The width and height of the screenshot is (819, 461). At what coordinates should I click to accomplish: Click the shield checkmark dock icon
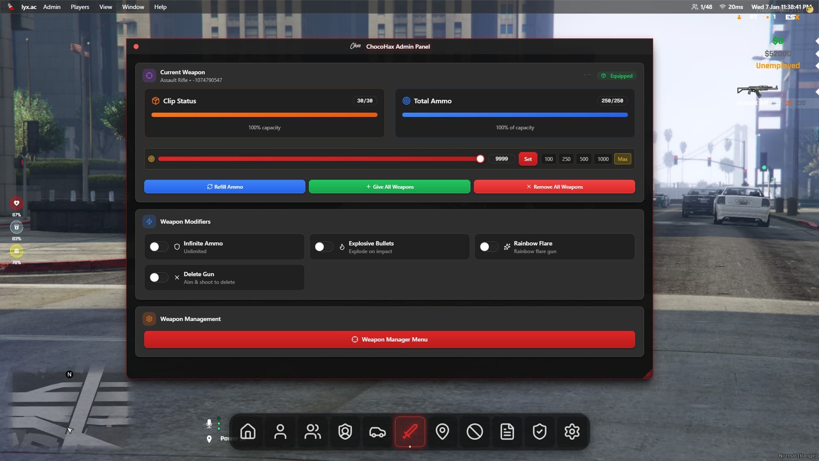click(x=540, y=432)
